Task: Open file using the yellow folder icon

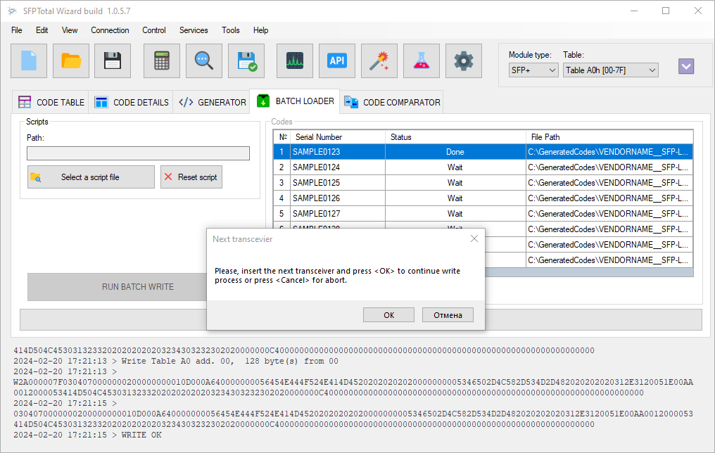Action: pyautogui.click(x=71, y=60)
